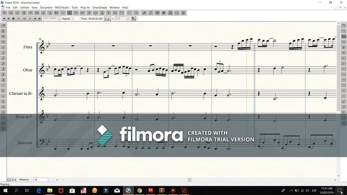The width and height of the screenshot is (347, 195).
Task: Pause the playback
Action: coord(24,18)
